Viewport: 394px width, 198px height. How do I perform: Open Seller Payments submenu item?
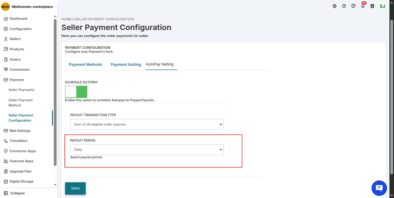(21, 90)
